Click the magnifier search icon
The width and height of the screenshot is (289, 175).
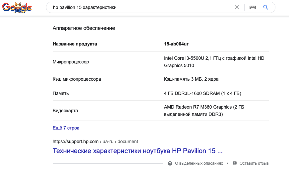click(265, 7)
